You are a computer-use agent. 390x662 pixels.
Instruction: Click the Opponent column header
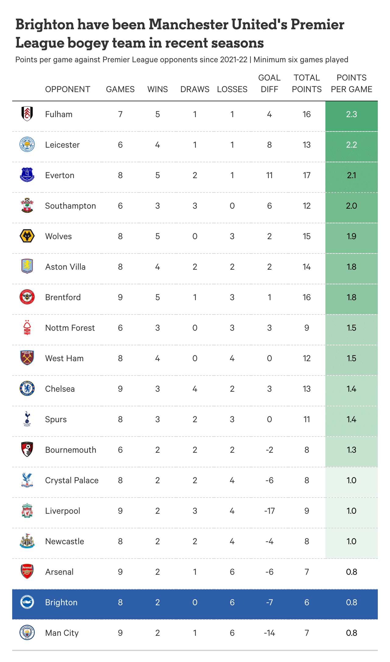(68, 89)
